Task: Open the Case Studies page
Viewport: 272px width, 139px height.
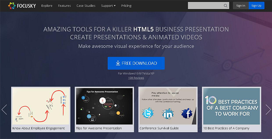Action: [x=86, y=6]
